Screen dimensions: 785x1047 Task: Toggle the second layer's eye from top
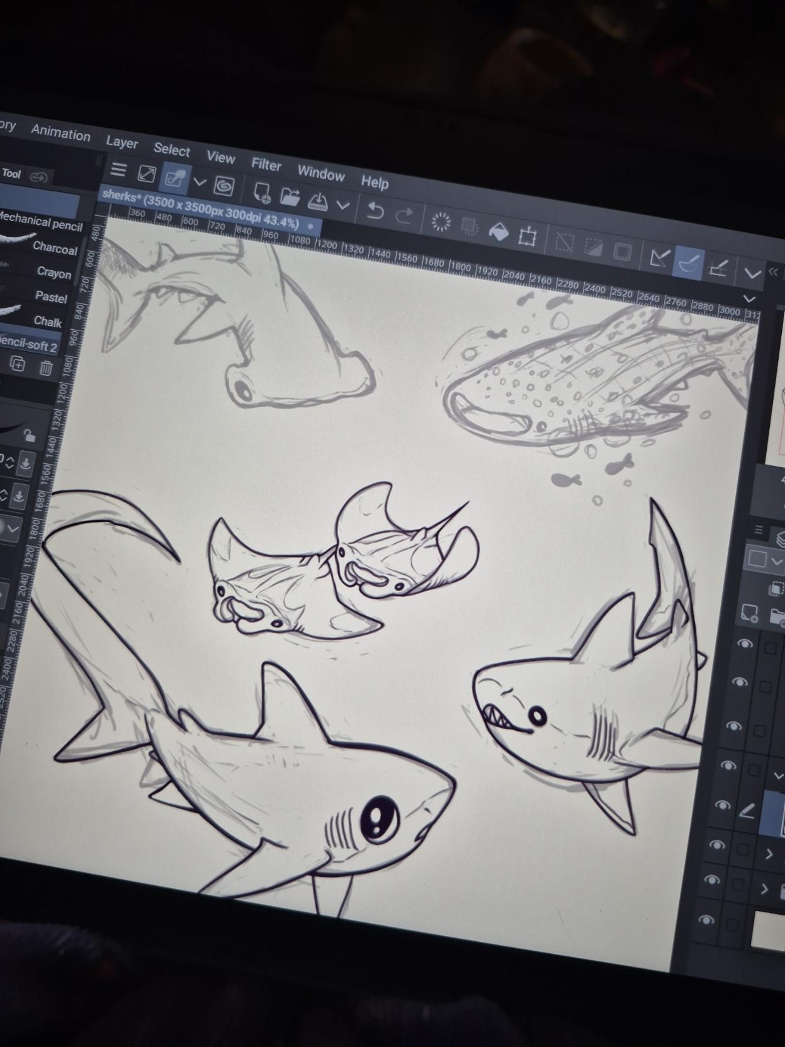click(738, 682)
